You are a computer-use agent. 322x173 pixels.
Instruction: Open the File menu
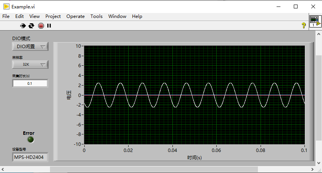[x=6, y=16]
